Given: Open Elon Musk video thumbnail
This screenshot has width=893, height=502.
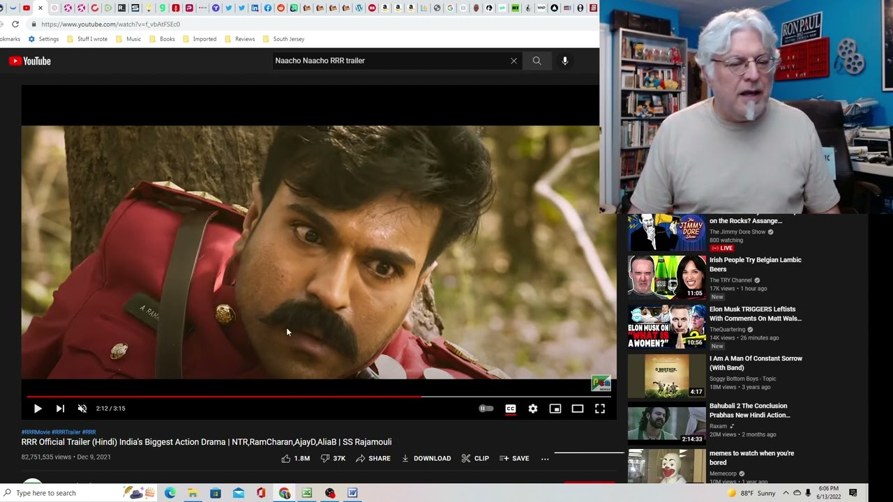Looking at the screenshot, I should [x=667, y=326].
